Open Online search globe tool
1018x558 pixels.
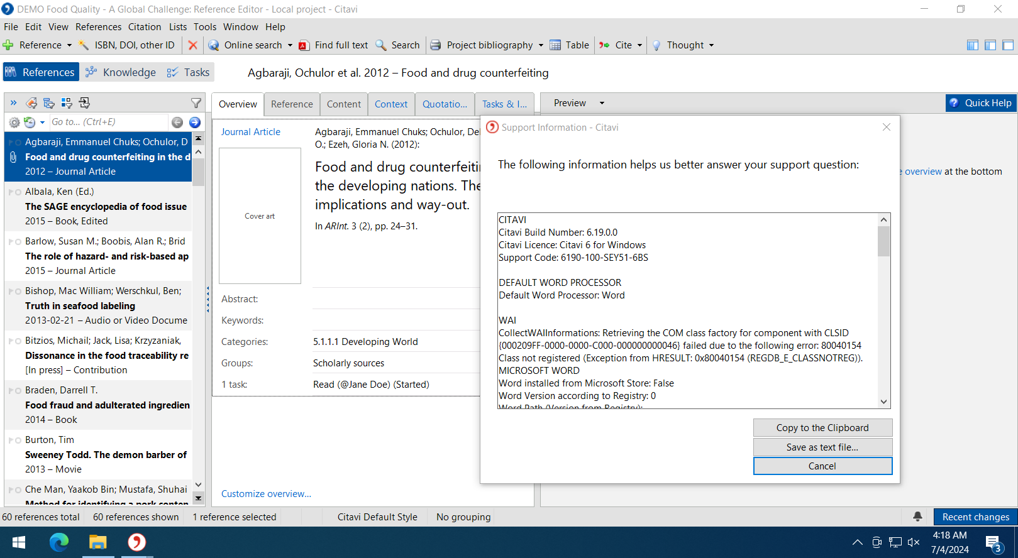[x=214, y=45]
